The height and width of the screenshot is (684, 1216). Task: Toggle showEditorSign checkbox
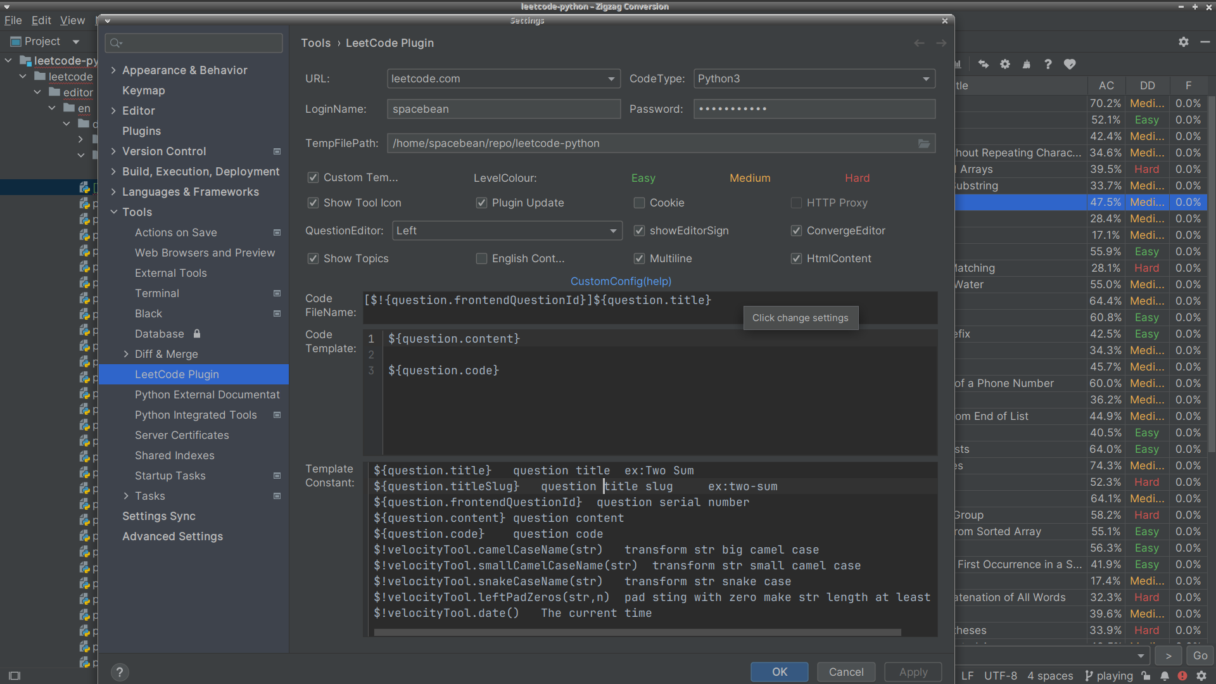pyautogui.click(x=639, y=231)
